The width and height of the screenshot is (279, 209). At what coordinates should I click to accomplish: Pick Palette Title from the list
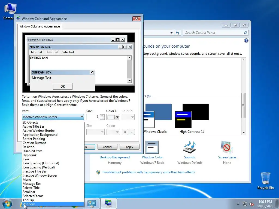point(53,188)
